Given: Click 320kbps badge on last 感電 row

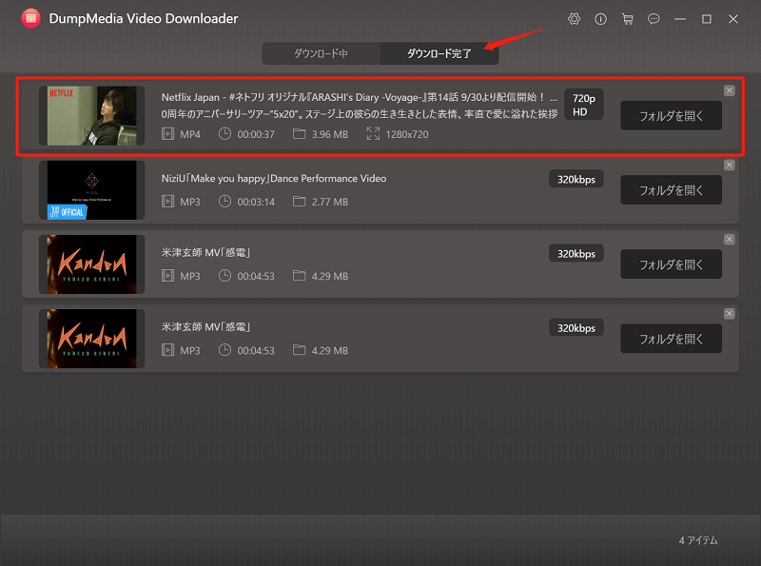Looking at the screenshot, I should click(576, 327).
